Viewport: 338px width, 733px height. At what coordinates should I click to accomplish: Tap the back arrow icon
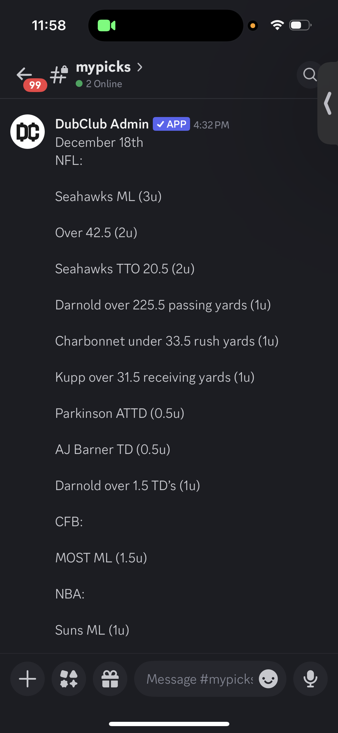tap(24, 74)
